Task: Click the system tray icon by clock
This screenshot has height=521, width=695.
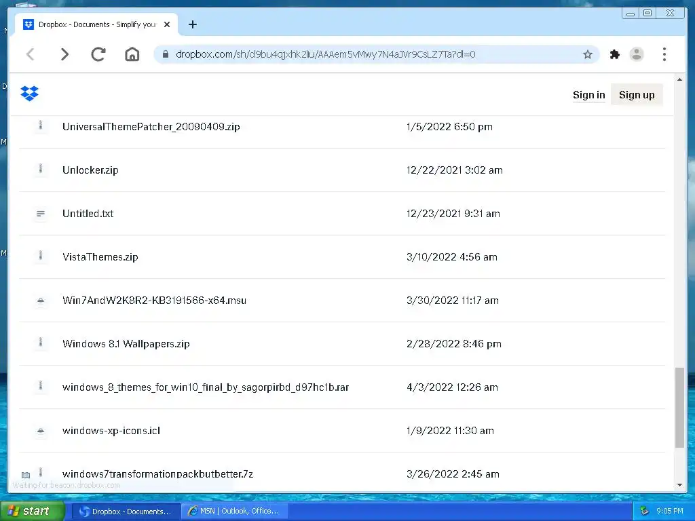Action: [645, 512]
